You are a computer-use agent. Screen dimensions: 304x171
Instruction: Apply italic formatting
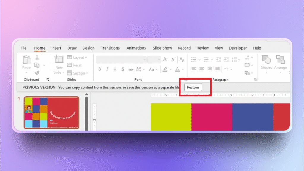point(107,69)
